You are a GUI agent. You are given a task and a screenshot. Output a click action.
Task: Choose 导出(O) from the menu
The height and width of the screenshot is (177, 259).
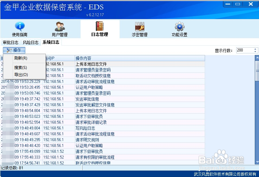(x=21, y=75)
